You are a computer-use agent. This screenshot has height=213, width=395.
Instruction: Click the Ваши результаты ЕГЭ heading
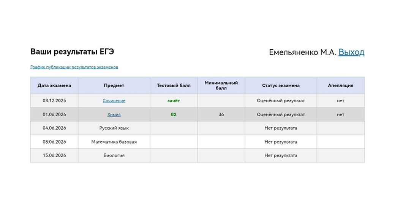point(72,52)
